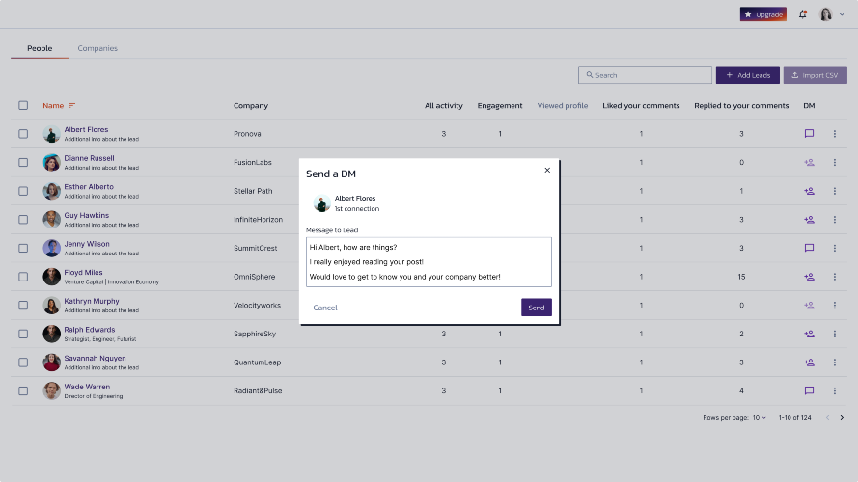858x482 pixels.
Task: Select the People tab
Action: point(40,48)
